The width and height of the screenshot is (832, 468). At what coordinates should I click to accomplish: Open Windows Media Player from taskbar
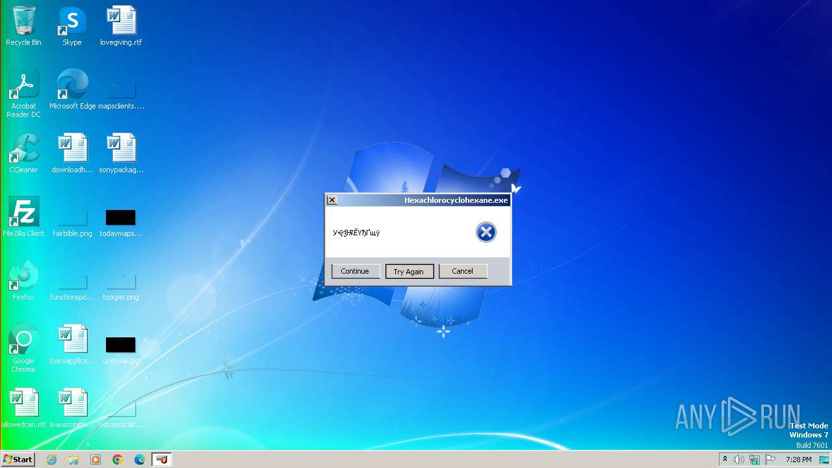click(96, 460)
